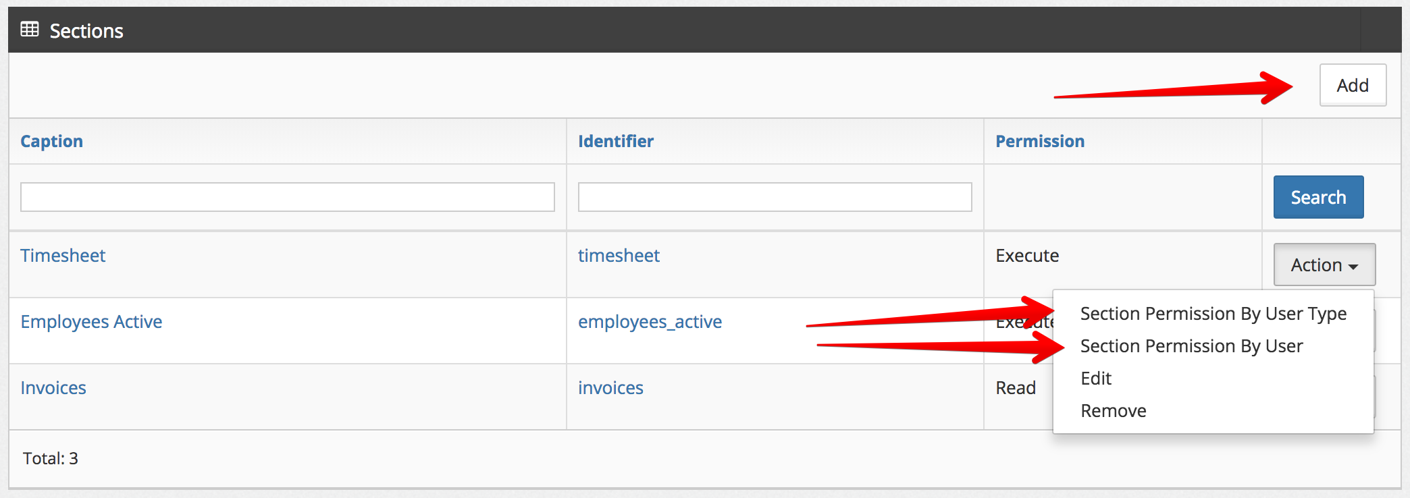Open the Invoices caption link
Viewport: 1410px width, 498px height.
point(53,388)
